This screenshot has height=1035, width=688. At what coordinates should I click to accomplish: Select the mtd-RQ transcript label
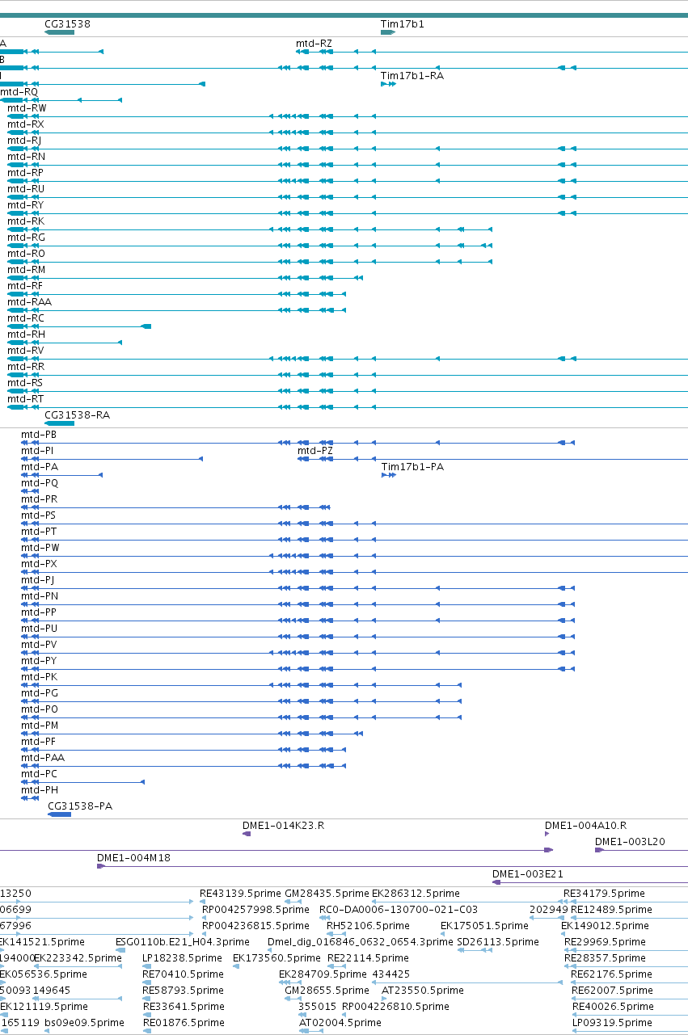tap(19, 92)
